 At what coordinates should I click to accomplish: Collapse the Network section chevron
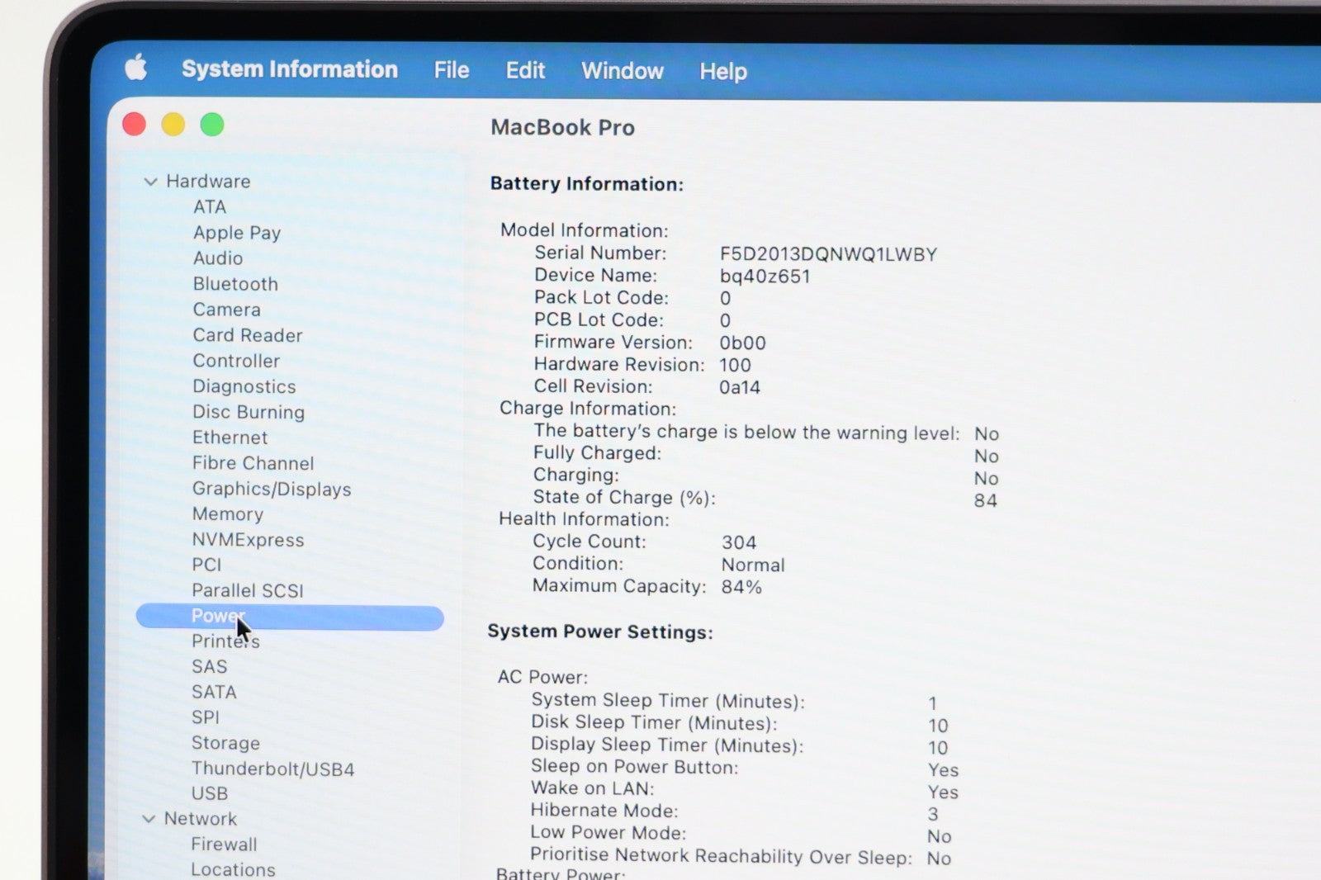point(149,819)
